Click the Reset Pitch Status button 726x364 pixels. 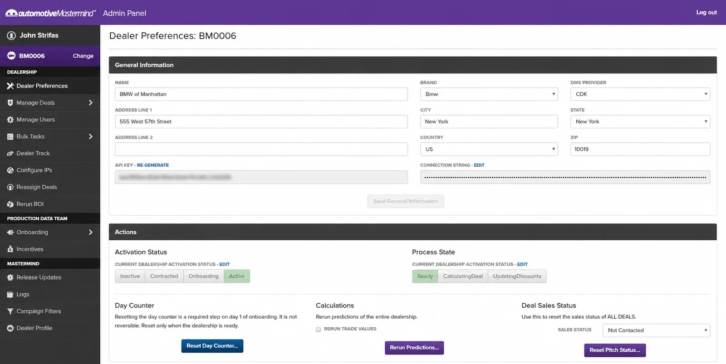(615, 350)
